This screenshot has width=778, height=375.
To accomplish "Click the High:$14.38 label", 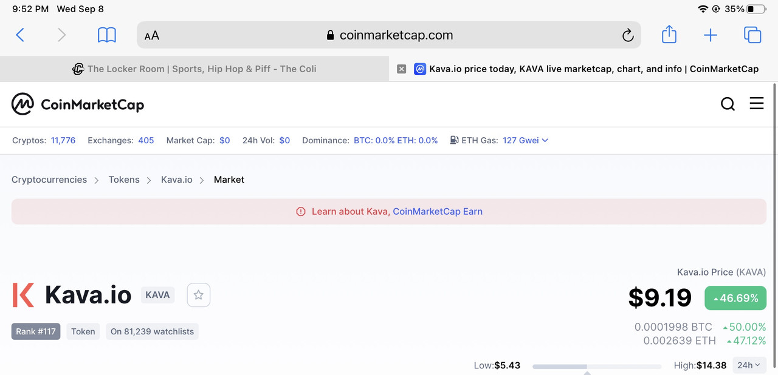I will (700, 365).
